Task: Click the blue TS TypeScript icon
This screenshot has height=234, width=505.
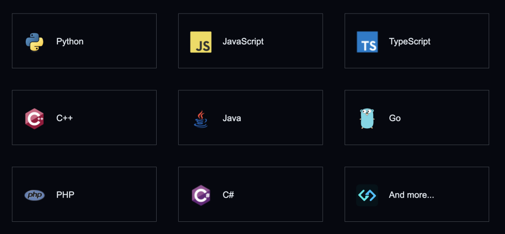Action: click(x=367, y=42)
